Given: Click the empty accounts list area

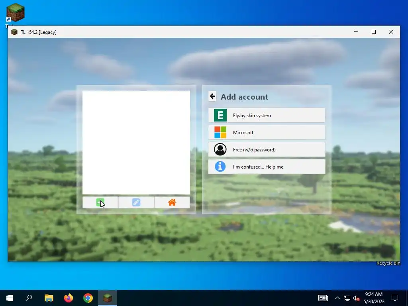Looking at the screenshot, I should tap(136, 143).
